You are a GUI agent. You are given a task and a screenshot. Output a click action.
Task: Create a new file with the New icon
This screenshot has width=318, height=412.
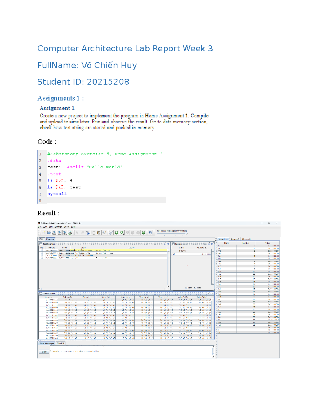[x=43, y=233]
